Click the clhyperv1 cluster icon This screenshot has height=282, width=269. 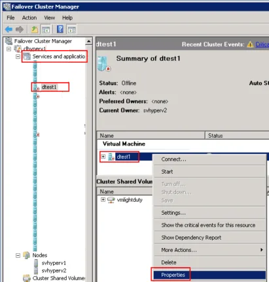coord(18,49)
